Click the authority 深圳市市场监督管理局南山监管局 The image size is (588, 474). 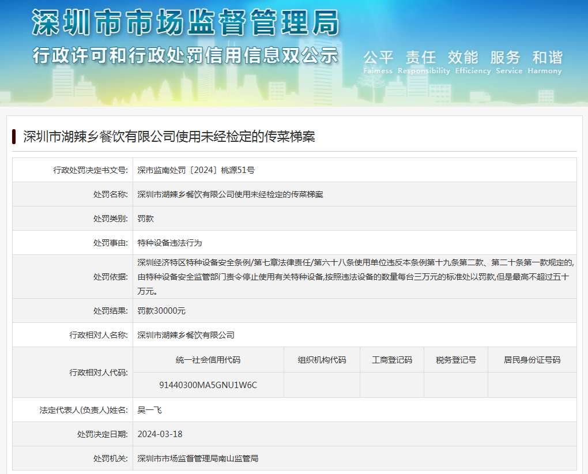(198, 458)
